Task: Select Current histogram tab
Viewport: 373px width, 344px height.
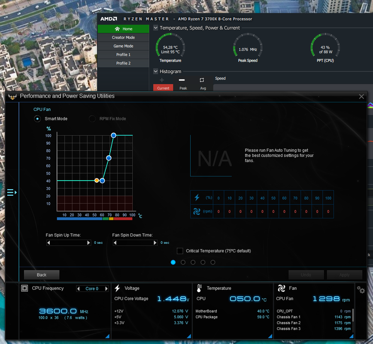Action: point(163,88)
